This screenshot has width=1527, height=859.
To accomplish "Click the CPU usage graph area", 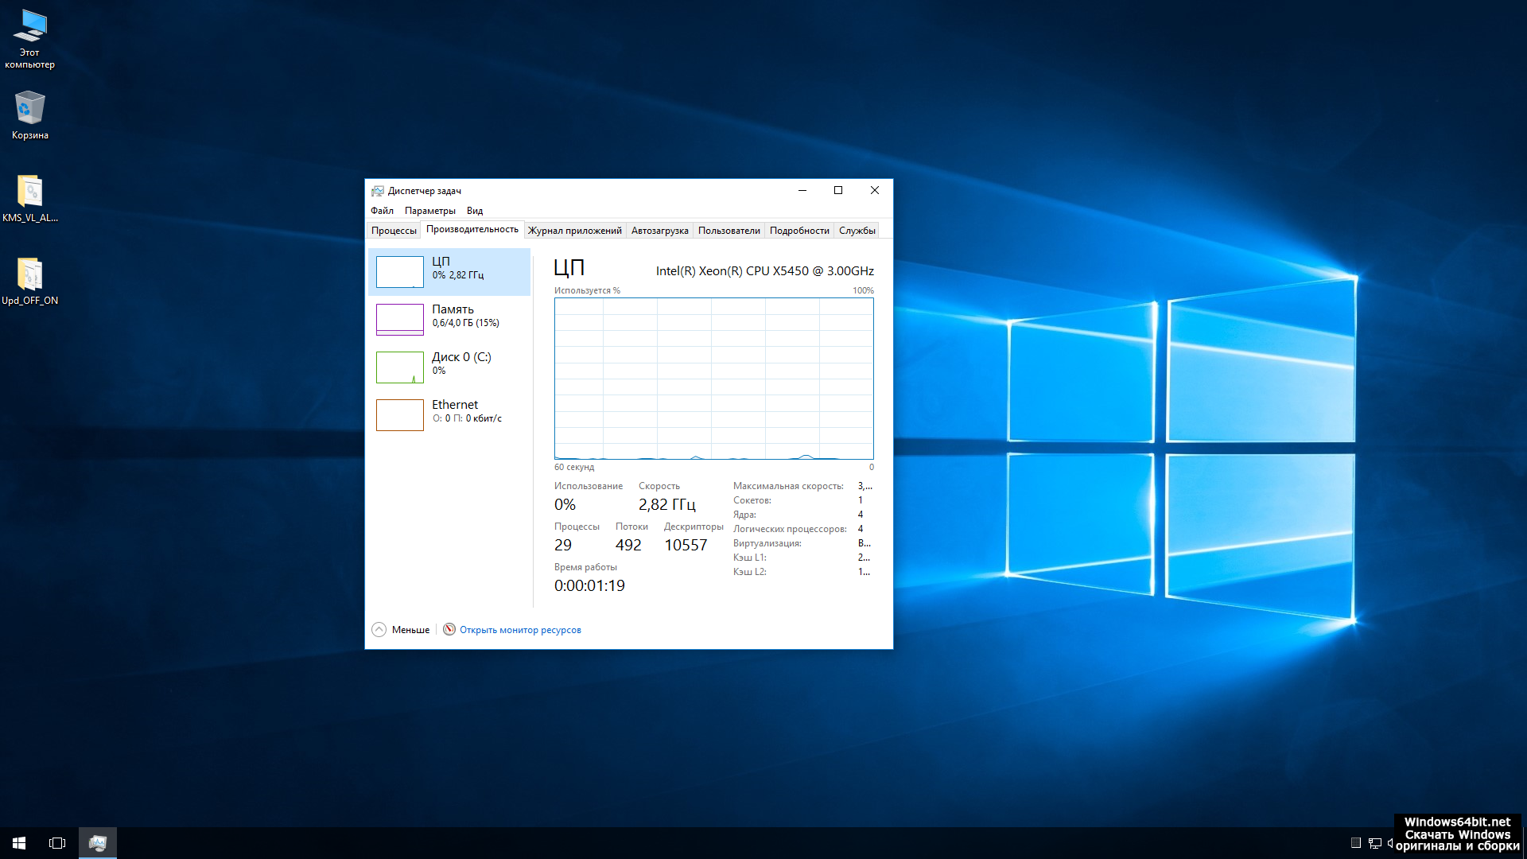I will [x=713, y=379].
